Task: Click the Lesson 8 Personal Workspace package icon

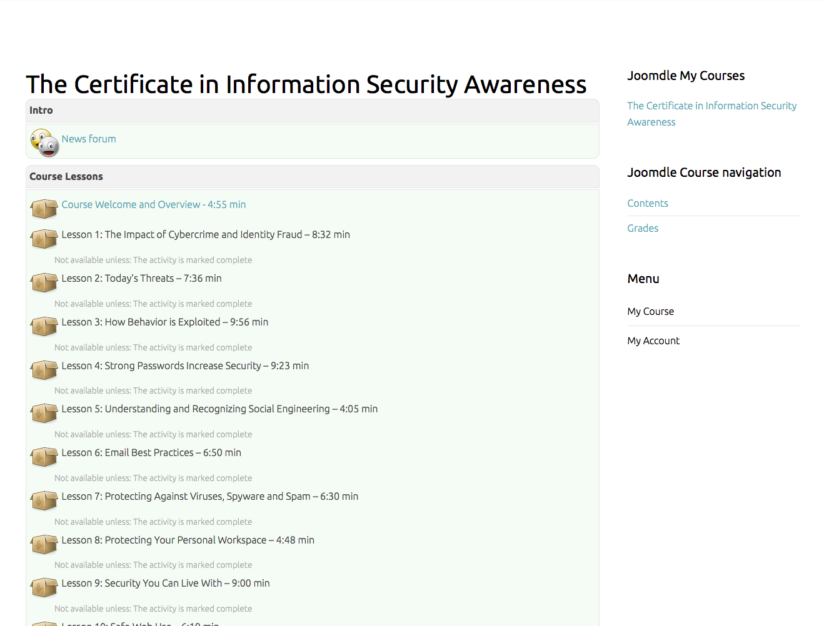Action: click(x=44, y=544)
